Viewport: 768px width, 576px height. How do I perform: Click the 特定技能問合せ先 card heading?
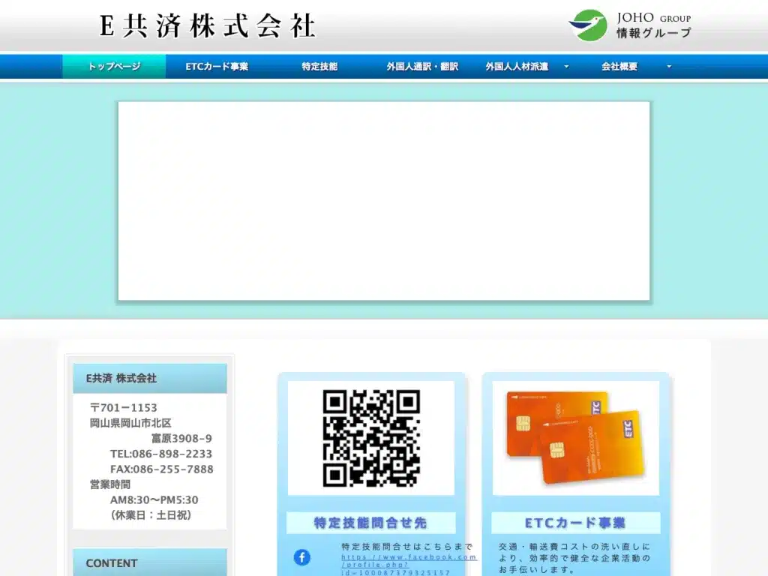370,523
